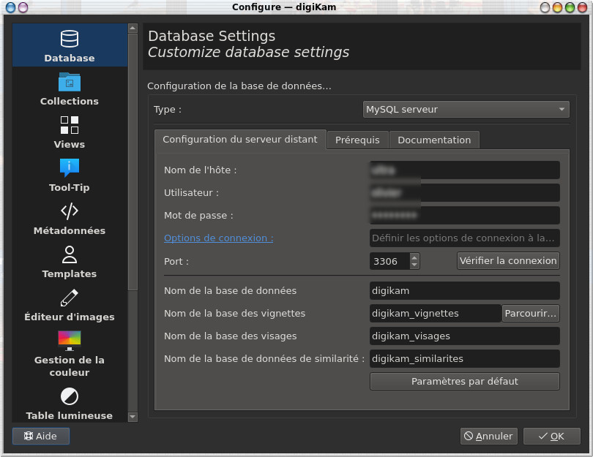Click the Nom de l'hôte field
This screenshot has width=593, height=457.
465,170
